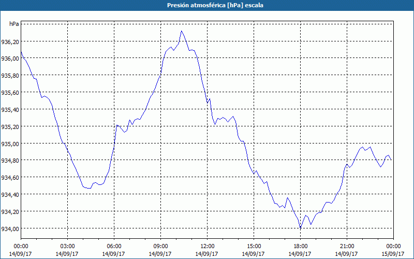Select the 18:00 14/09/17 time label
Image resolution: width=414 pixels, height=259 pixels.
tap(300, 250)
